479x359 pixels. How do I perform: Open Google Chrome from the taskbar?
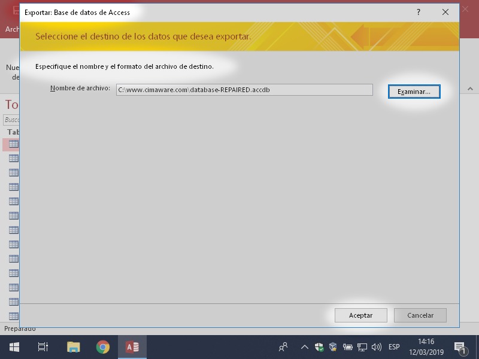point(103,347)
